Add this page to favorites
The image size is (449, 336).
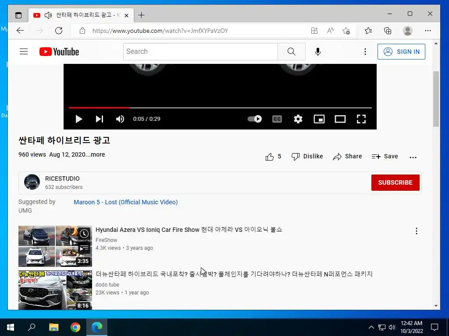click(x=346, y=31)
